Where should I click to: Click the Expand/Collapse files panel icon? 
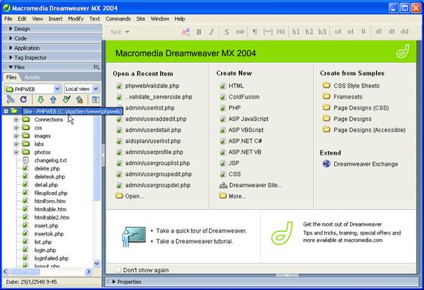click(95, 99)
